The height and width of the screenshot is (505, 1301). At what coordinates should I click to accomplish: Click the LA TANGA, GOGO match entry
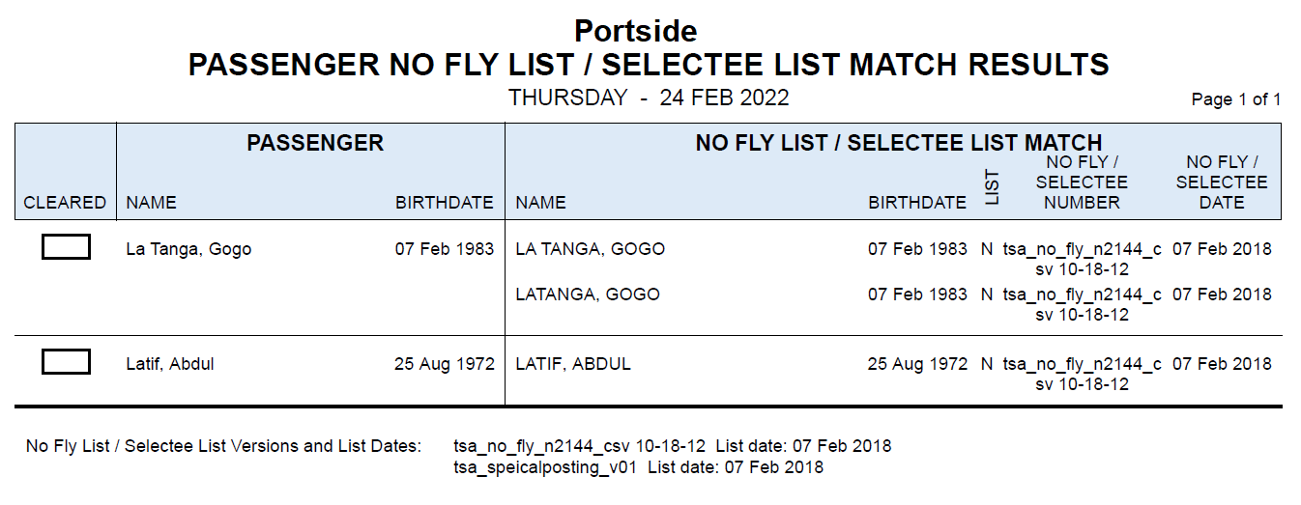[590, 249]
